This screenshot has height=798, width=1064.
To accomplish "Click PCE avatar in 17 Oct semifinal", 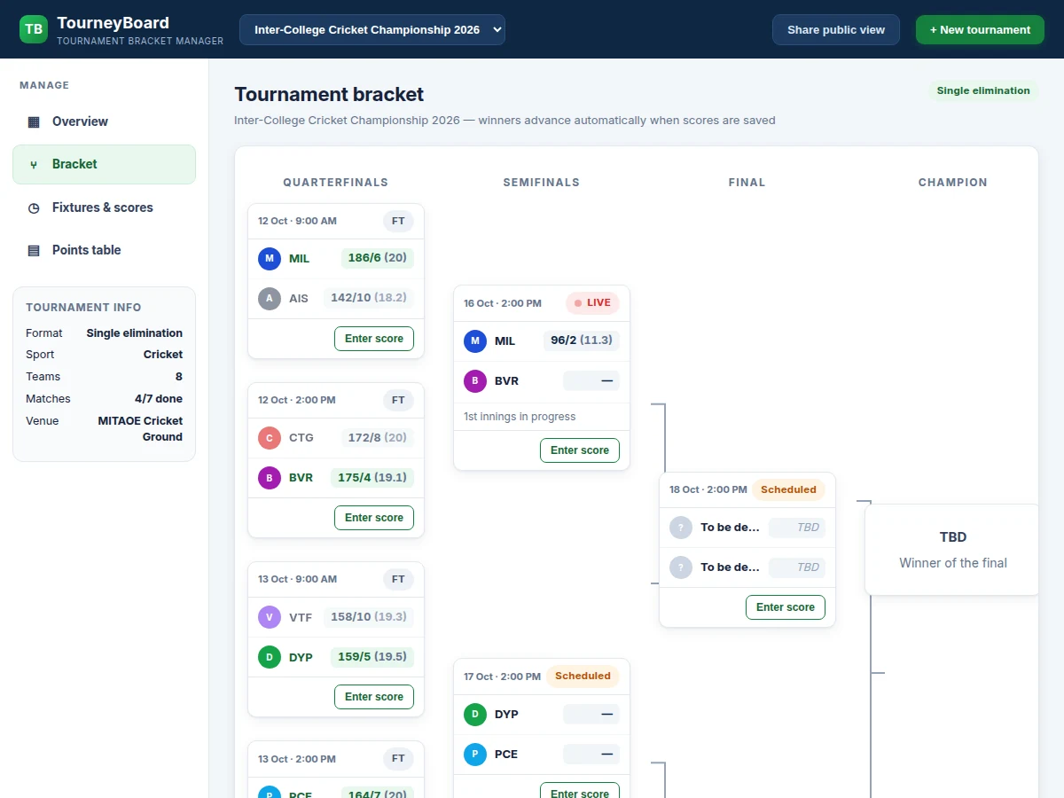I will (x=475, y=755).
